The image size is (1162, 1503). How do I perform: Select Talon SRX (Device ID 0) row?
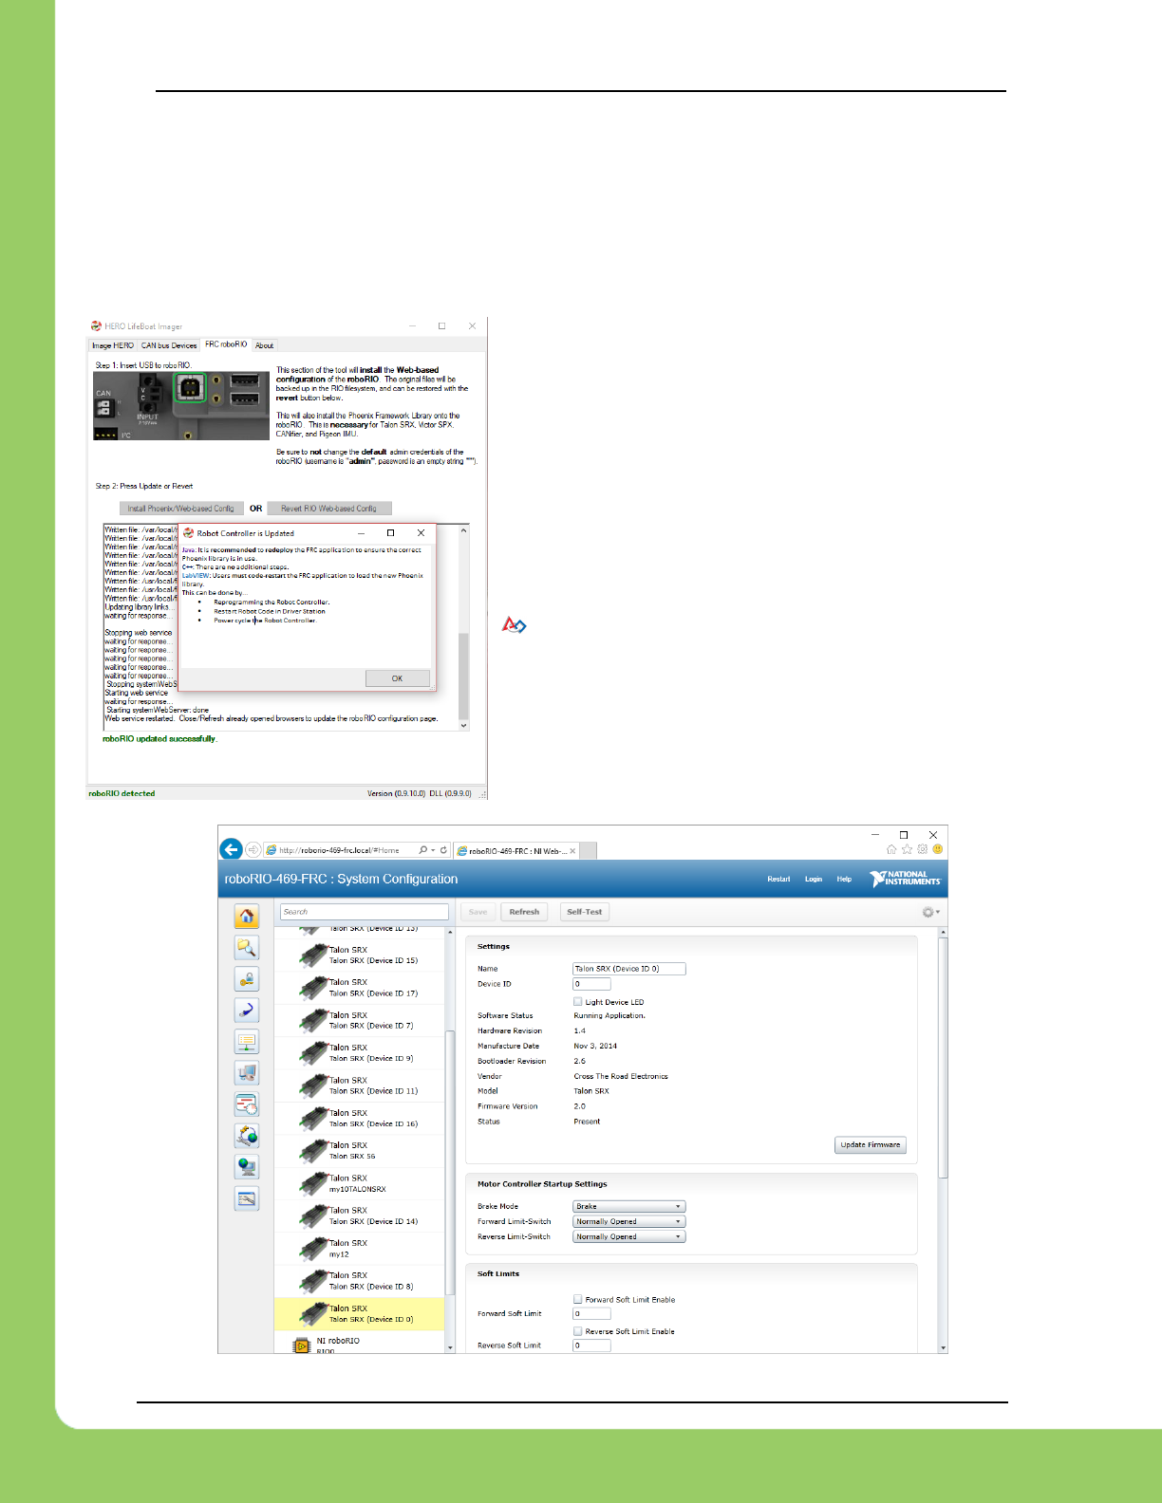(361, 1313)
